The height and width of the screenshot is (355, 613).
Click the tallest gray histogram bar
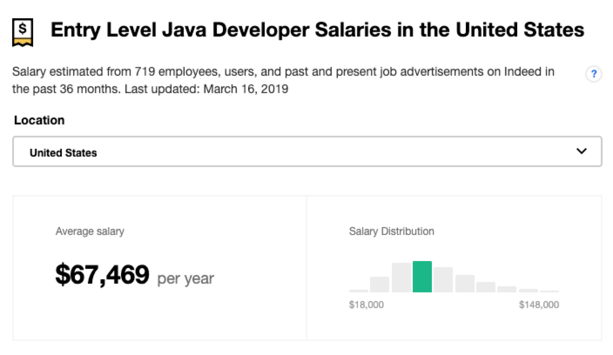pos(401,277)
